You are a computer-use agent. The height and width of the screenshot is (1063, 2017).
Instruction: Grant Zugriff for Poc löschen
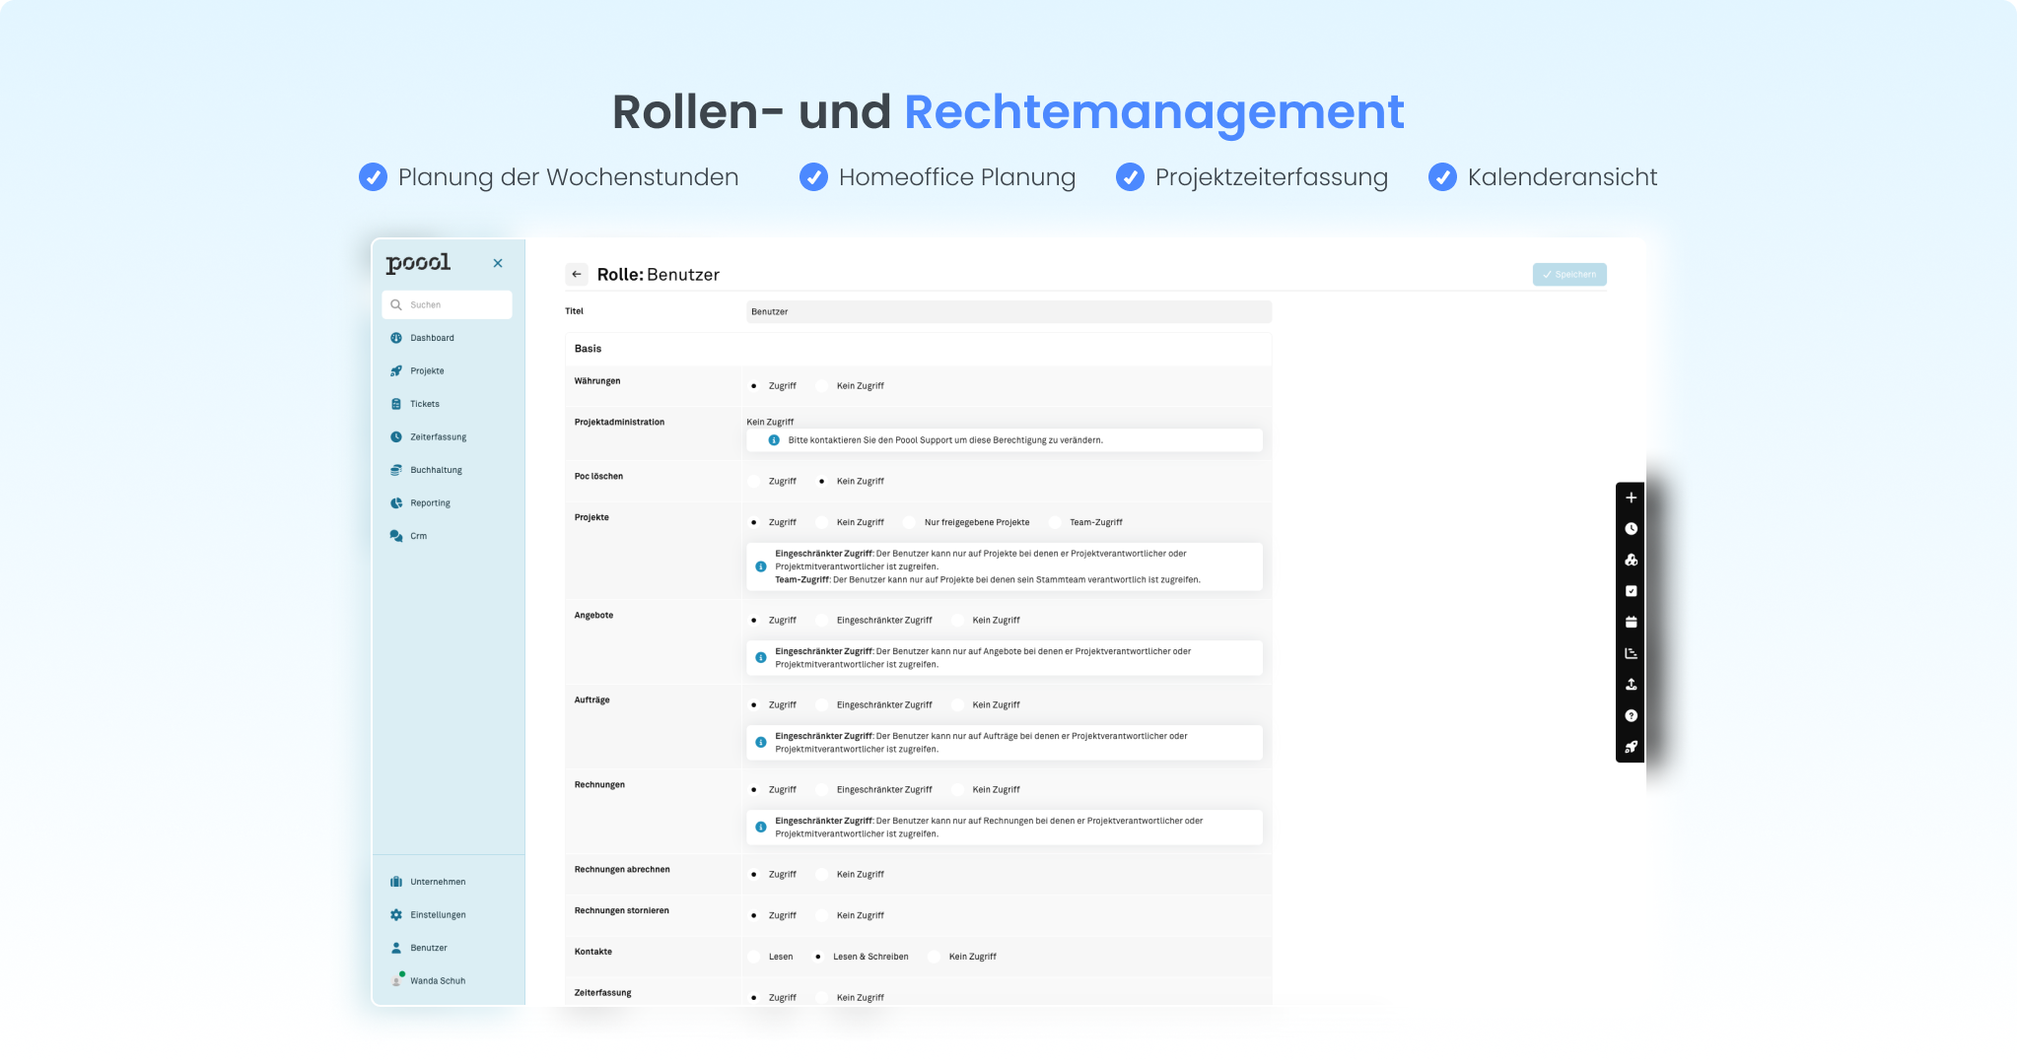pyautogui.click(x=755, y=481)
